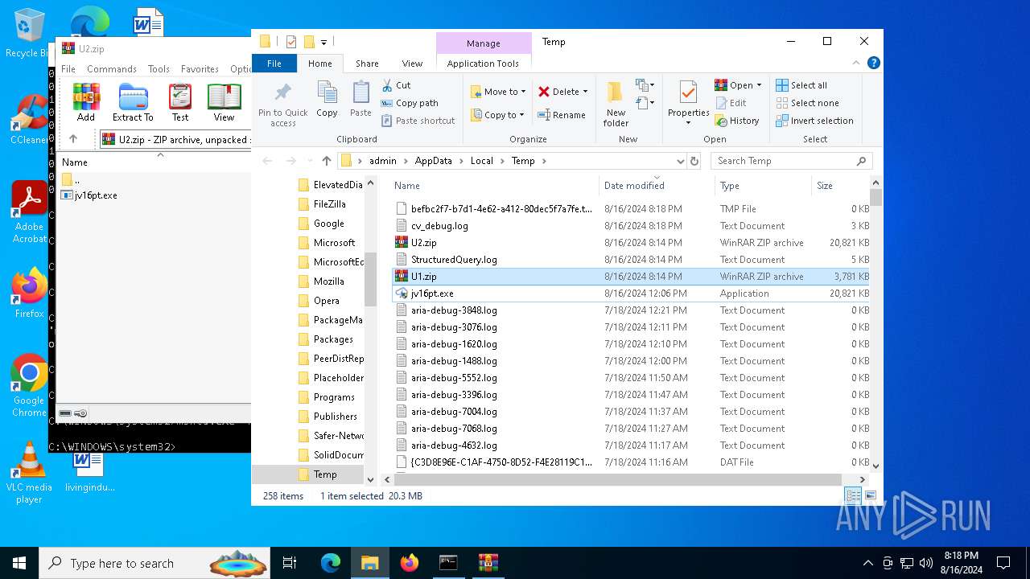This screenshot has height=579, width=1030.
Task: Select the Mozilla folder in tree
Action: [328, 281]
